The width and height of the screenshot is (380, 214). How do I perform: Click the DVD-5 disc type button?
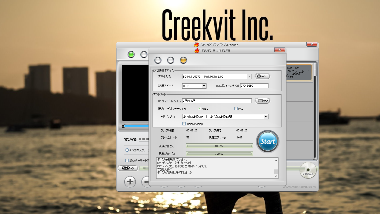[128, 168]
